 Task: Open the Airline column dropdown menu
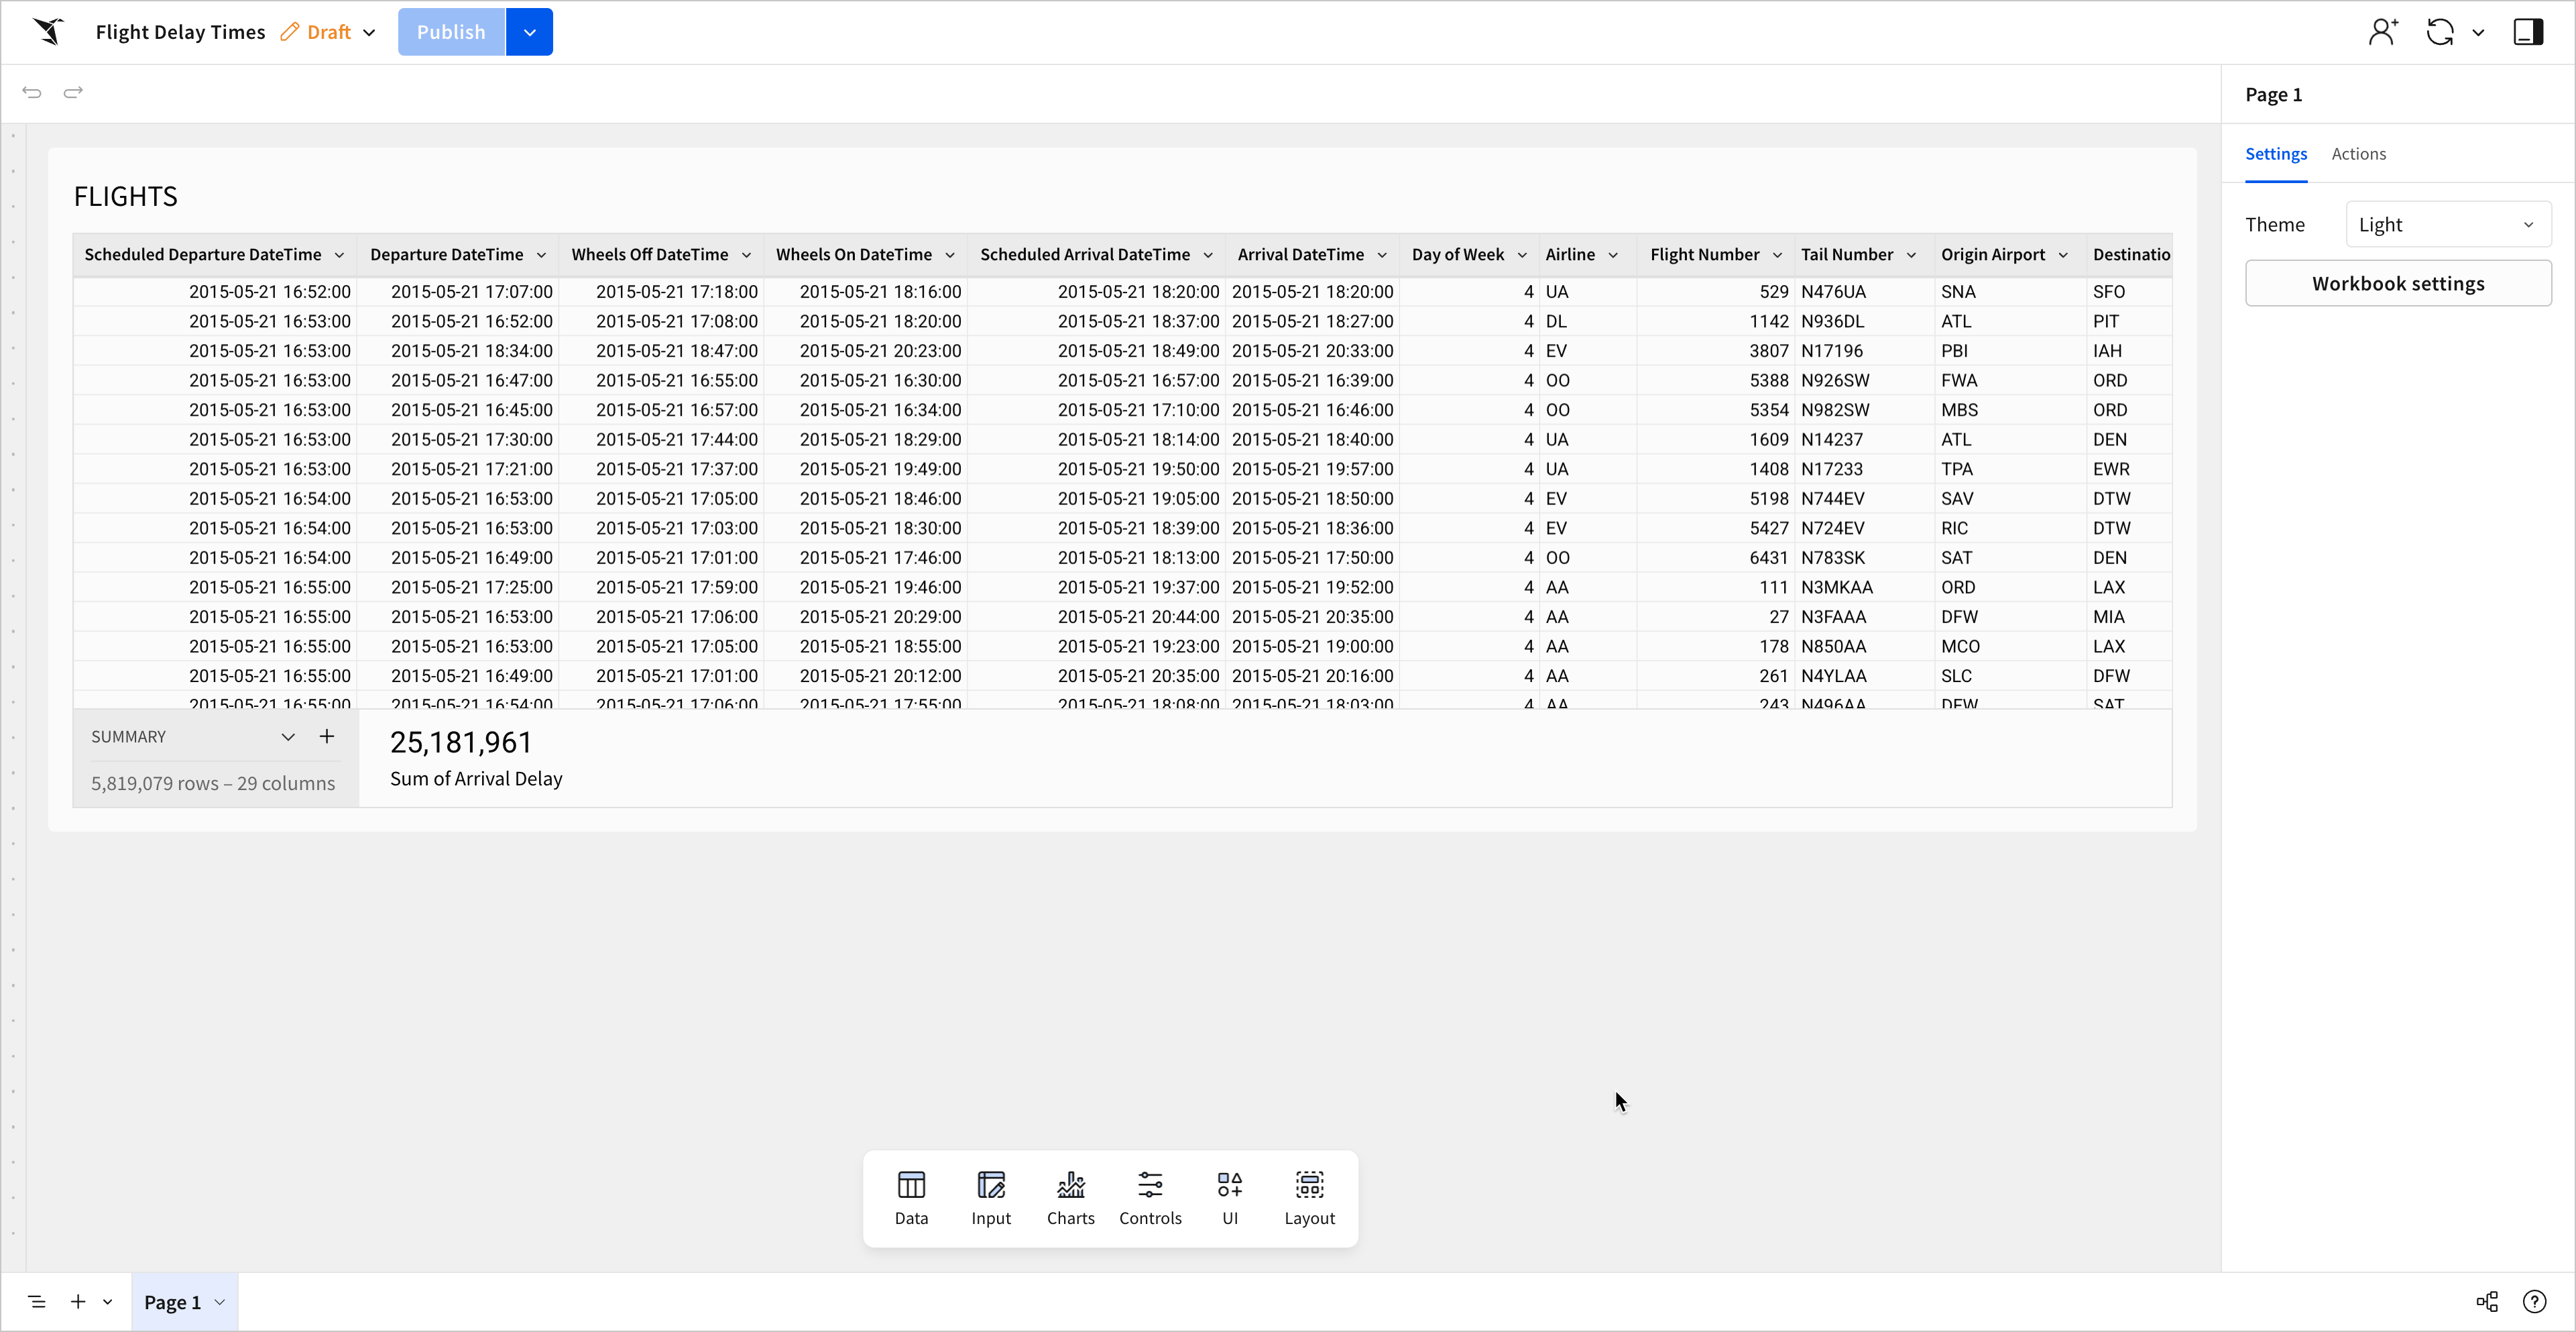[1613, 255]
